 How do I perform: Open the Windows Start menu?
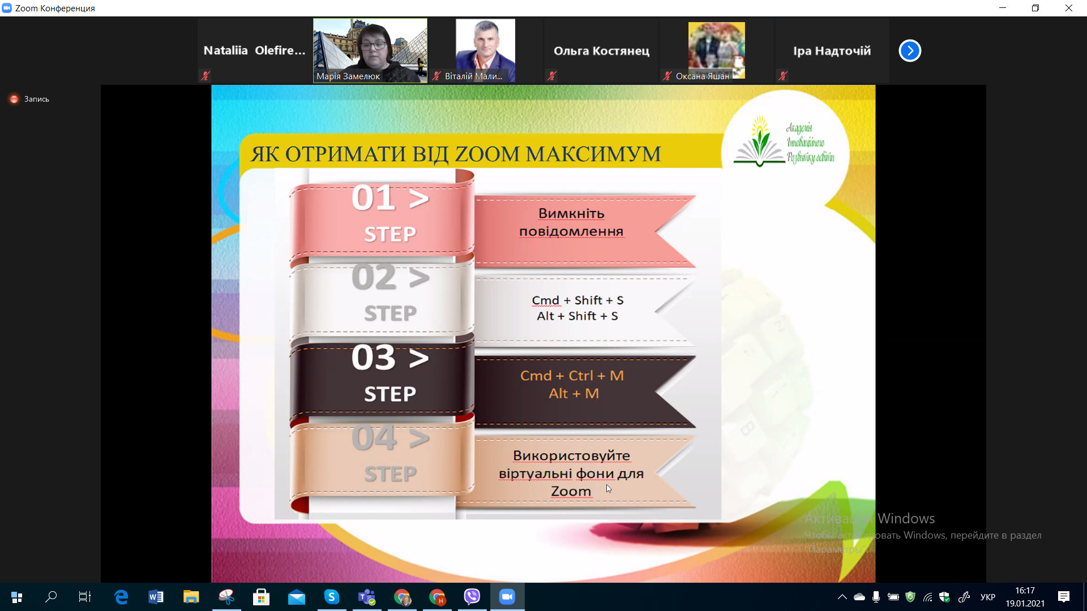point(16,597)
